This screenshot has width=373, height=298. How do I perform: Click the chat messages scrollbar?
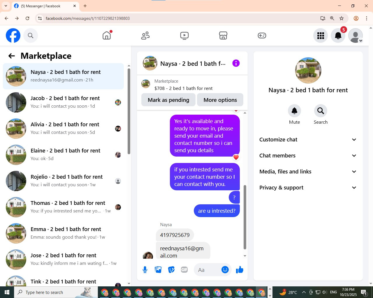245,217
